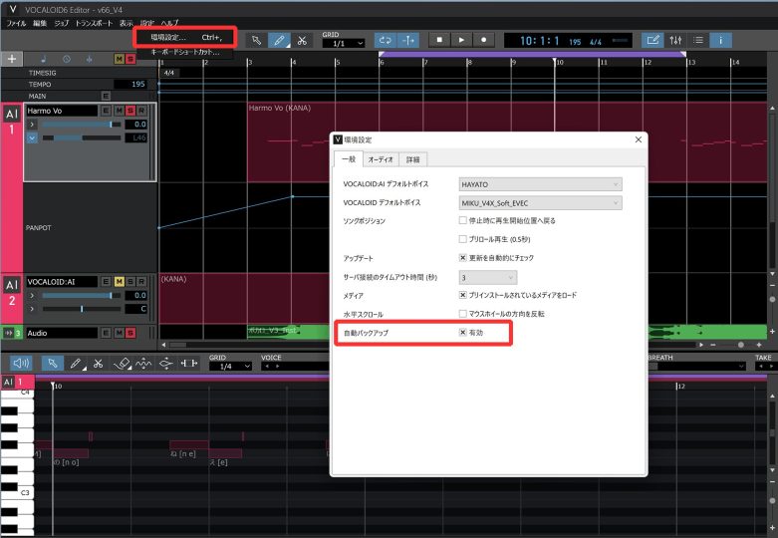The height and width of the screenshot is (538, 778).
Task: Open VOCALOID:AI デフォルトボイス HAYATO dropdown
Action: tap(540, 184)
